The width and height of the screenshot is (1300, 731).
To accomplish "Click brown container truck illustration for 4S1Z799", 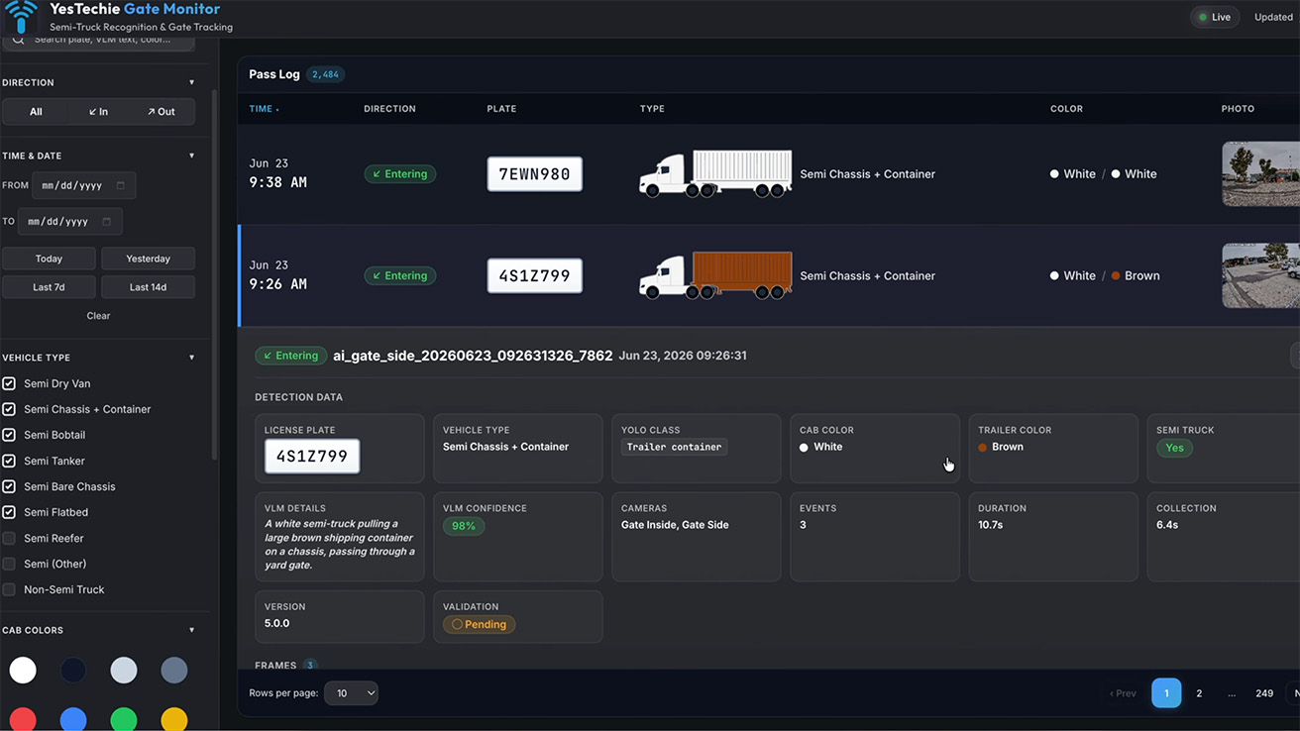I will [715, 275].
